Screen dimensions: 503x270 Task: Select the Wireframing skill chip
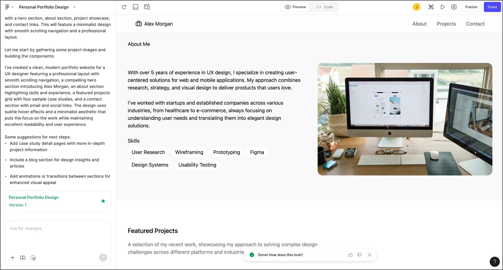(189, 152)
